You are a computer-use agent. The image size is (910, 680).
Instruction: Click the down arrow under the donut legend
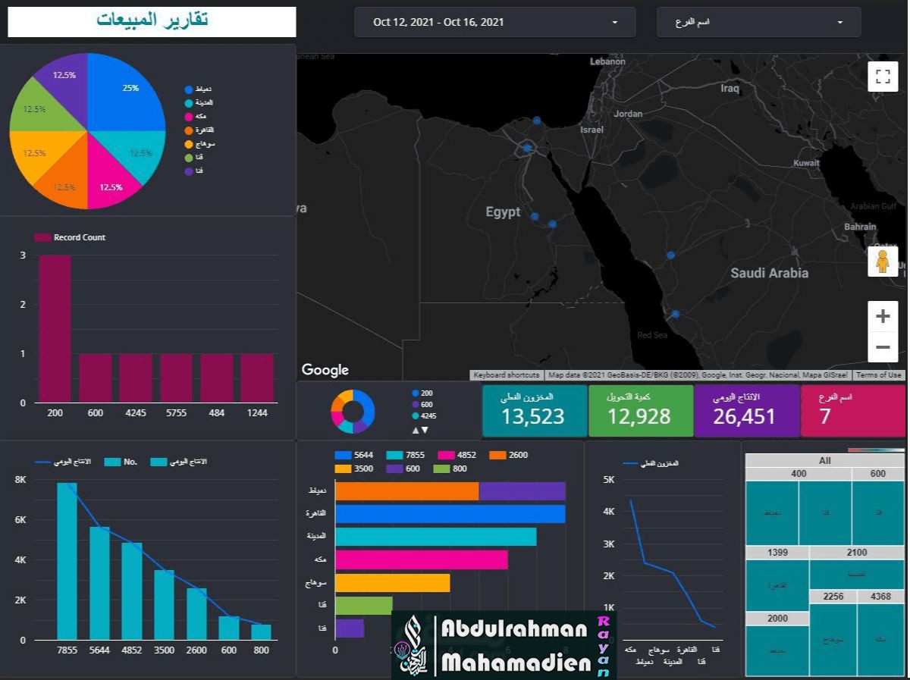tap(424, 431)
